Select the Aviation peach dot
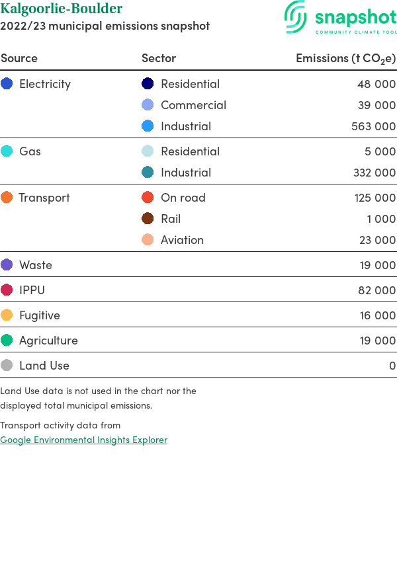Screen dimensions: 397x562 point(148,239)
